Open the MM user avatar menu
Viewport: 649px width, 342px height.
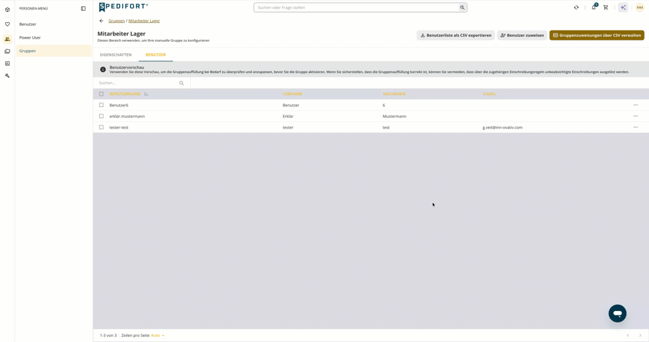click(x=639, y=8)
